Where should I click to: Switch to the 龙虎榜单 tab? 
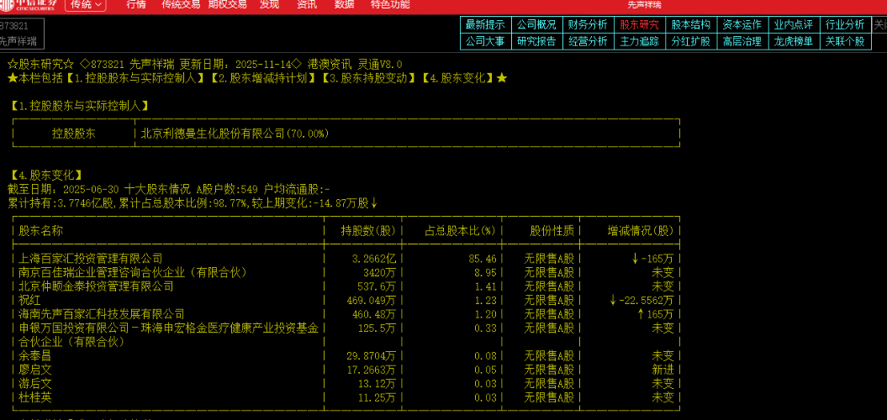pyautogui.click(x=794, y=41)
